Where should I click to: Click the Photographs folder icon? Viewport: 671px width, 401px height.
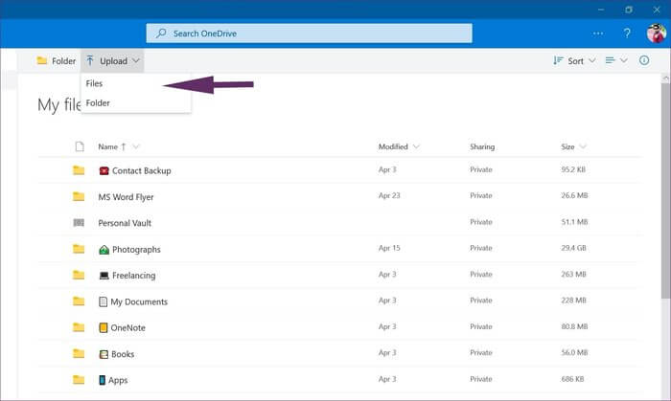coord(79,249)
